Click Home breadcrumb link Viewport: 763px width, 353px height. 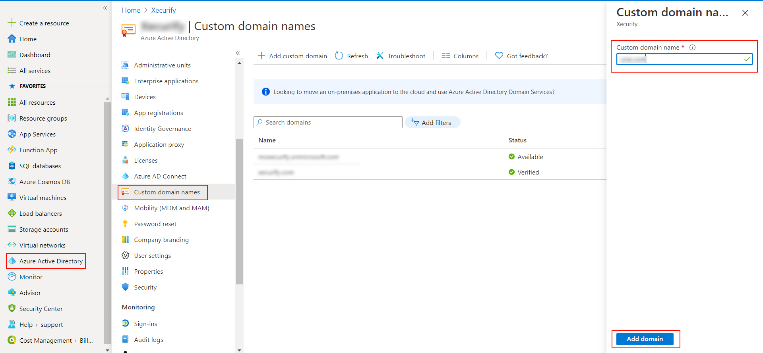click(131, 10)
